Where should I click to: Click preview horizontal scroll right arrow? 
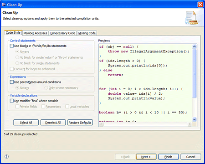click(x=190, y=124)
